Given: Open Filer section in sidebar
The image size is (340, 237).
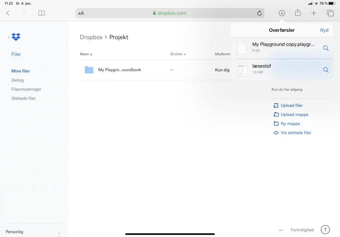Looking at the screenshot, I should click(16, 54).
